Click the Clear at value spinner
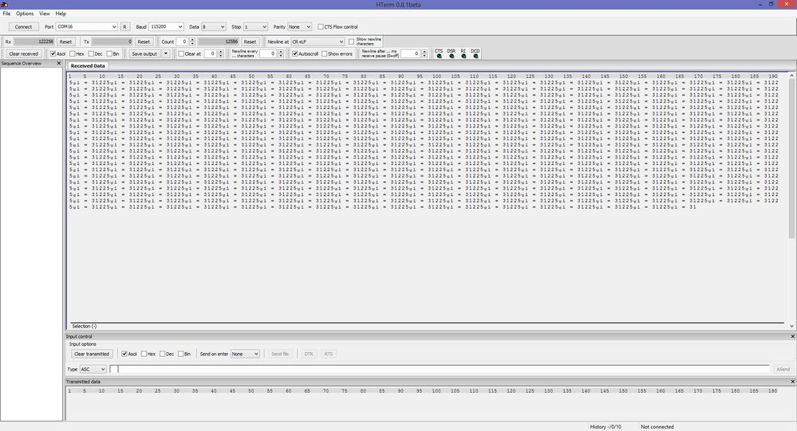The width and height of the screenshot is (797, 431). (214, 54)
